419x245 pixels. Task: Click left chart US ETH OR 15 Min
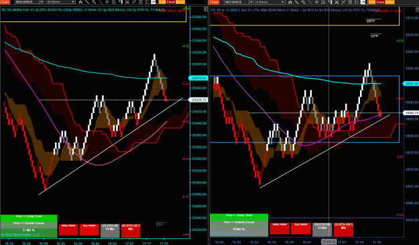(110, 230)
